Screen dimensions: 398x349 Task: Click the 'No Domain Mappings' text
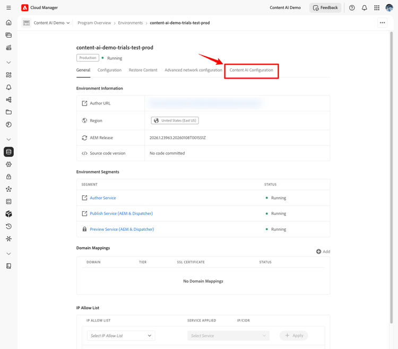click(203, 281)
